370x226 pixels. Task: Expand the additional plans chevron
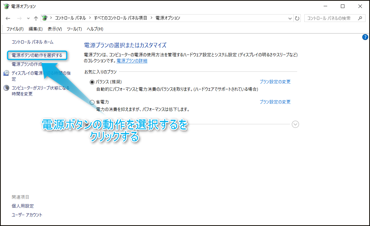click(295, 124)
